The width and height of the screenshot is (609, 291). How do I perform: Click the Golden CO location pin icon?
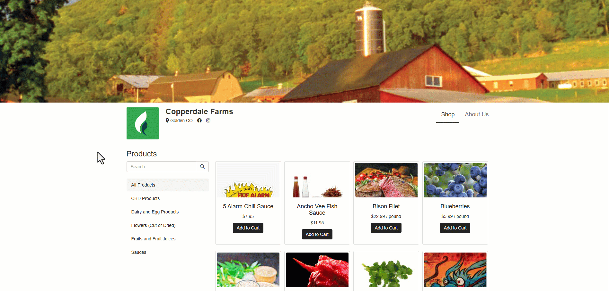tap(167, 121)
